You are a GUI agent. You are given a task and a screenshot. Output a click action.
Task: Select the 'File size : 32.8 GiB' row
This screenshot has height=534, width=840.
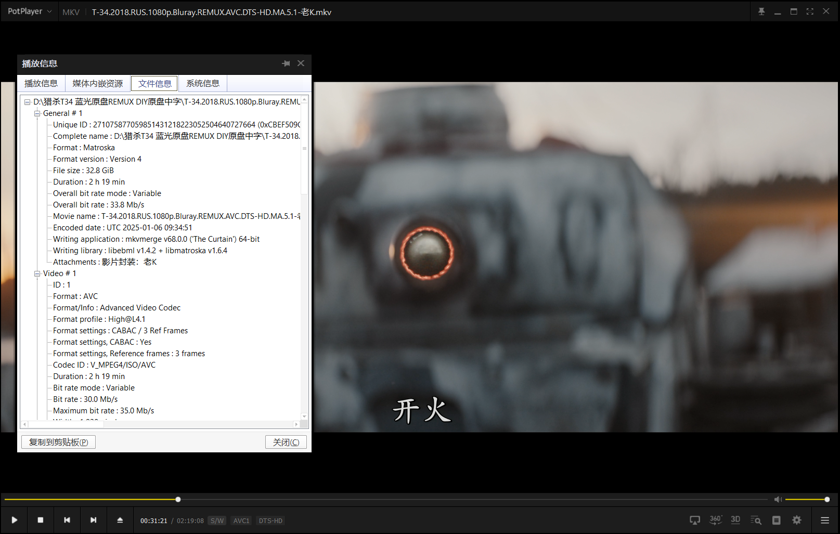tap(83, 171)
